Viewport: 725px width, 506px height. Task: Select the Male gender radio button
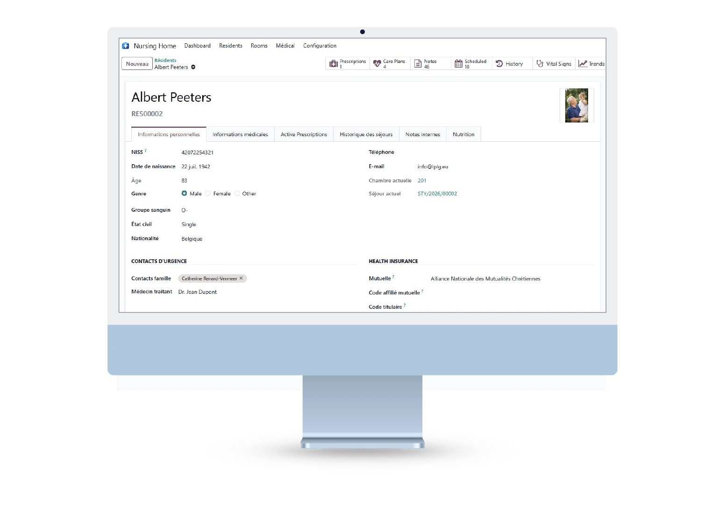tap(185, 194)
